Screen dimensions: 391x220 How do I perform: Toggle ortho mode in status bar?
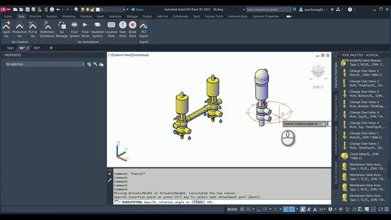[259, 209]
